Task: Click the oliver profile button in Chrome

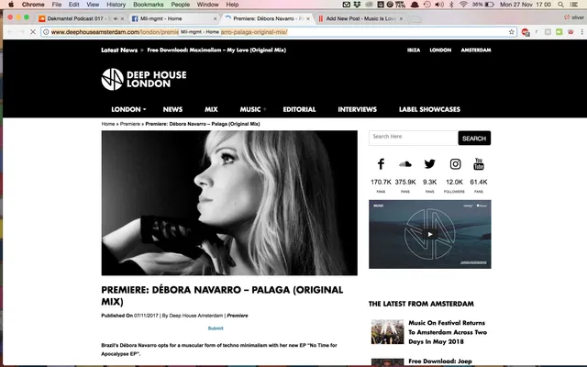Action: 574,17
